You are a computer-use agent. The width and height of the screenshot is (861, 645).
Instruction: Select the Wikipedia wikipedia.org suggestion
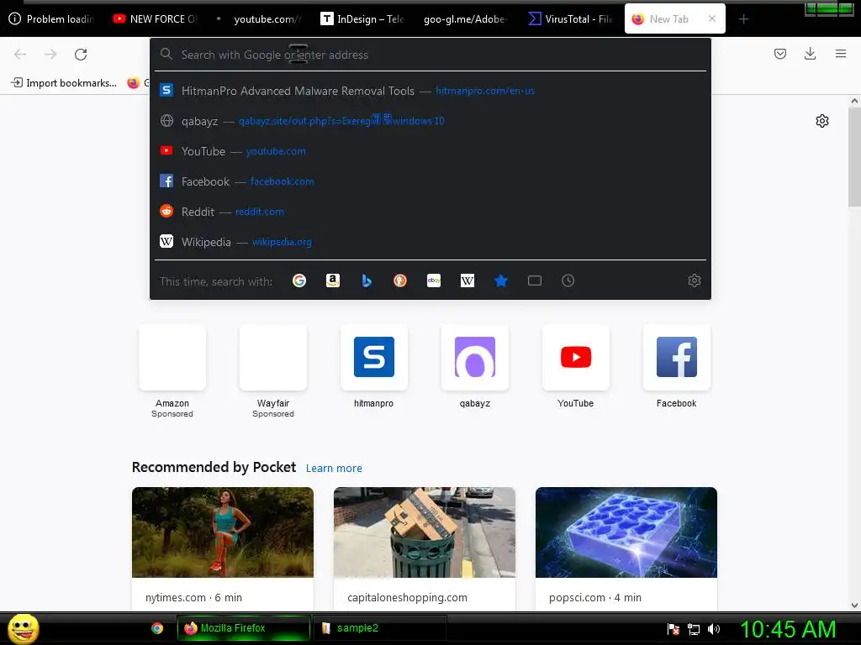point(430,241)
